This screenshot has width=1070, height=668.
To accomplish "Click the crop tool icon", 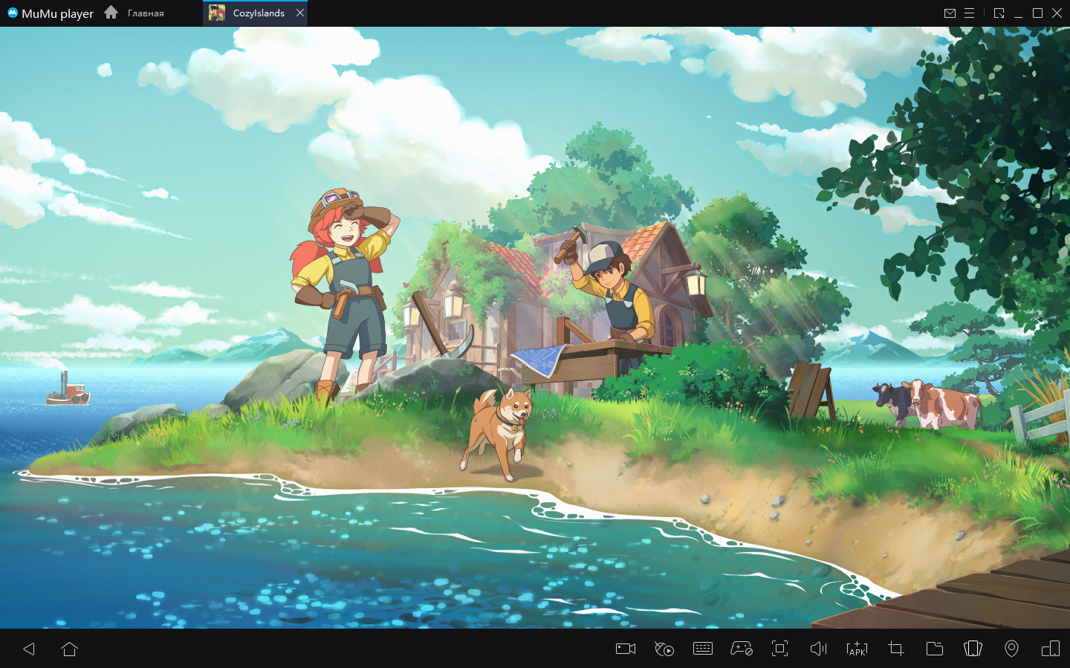I will (896, 649).
